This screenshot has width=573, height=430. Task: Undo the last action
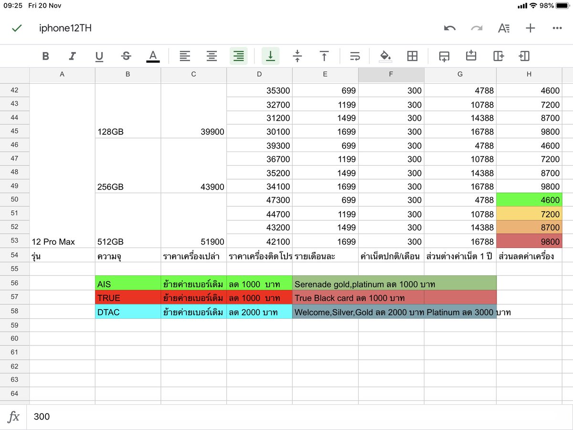click(x=450, y=28)
